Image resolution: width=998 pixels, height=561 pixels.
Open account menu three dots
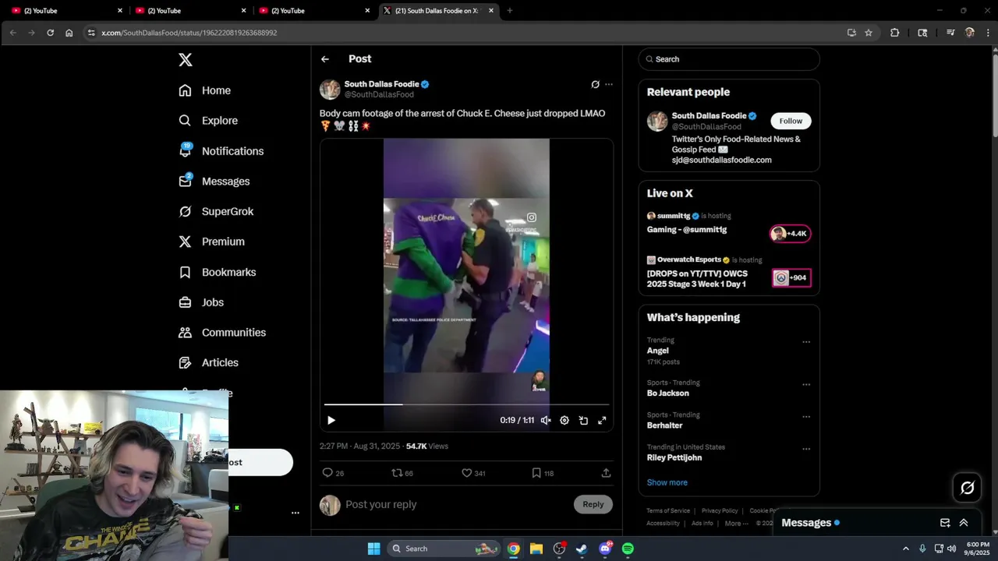coord(296,513)
